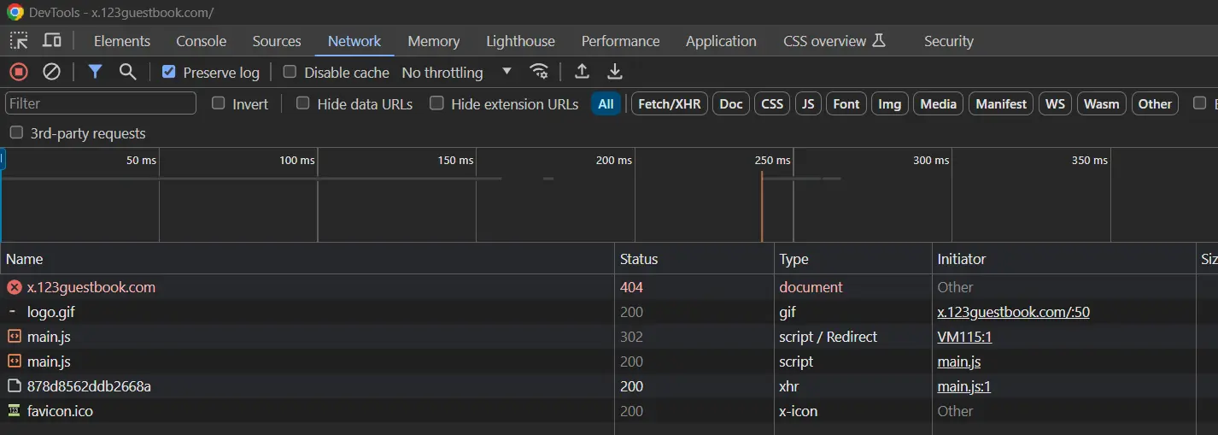Filter requests by Fetch/XHR
The width and height of the screenshot is (1218, 435).
click(669, 103)
